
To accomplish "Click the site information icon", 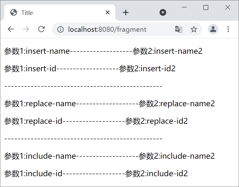I will point(60,30).
